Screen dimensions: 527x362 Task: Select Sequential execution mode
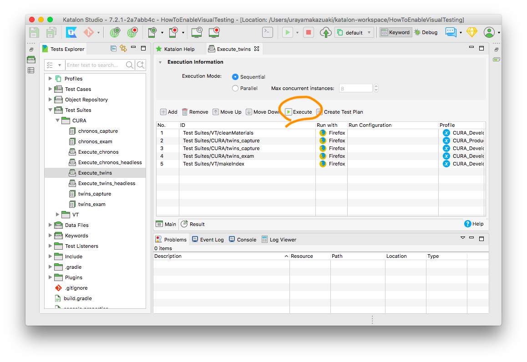pyautogui.click(x=235, y=77)
